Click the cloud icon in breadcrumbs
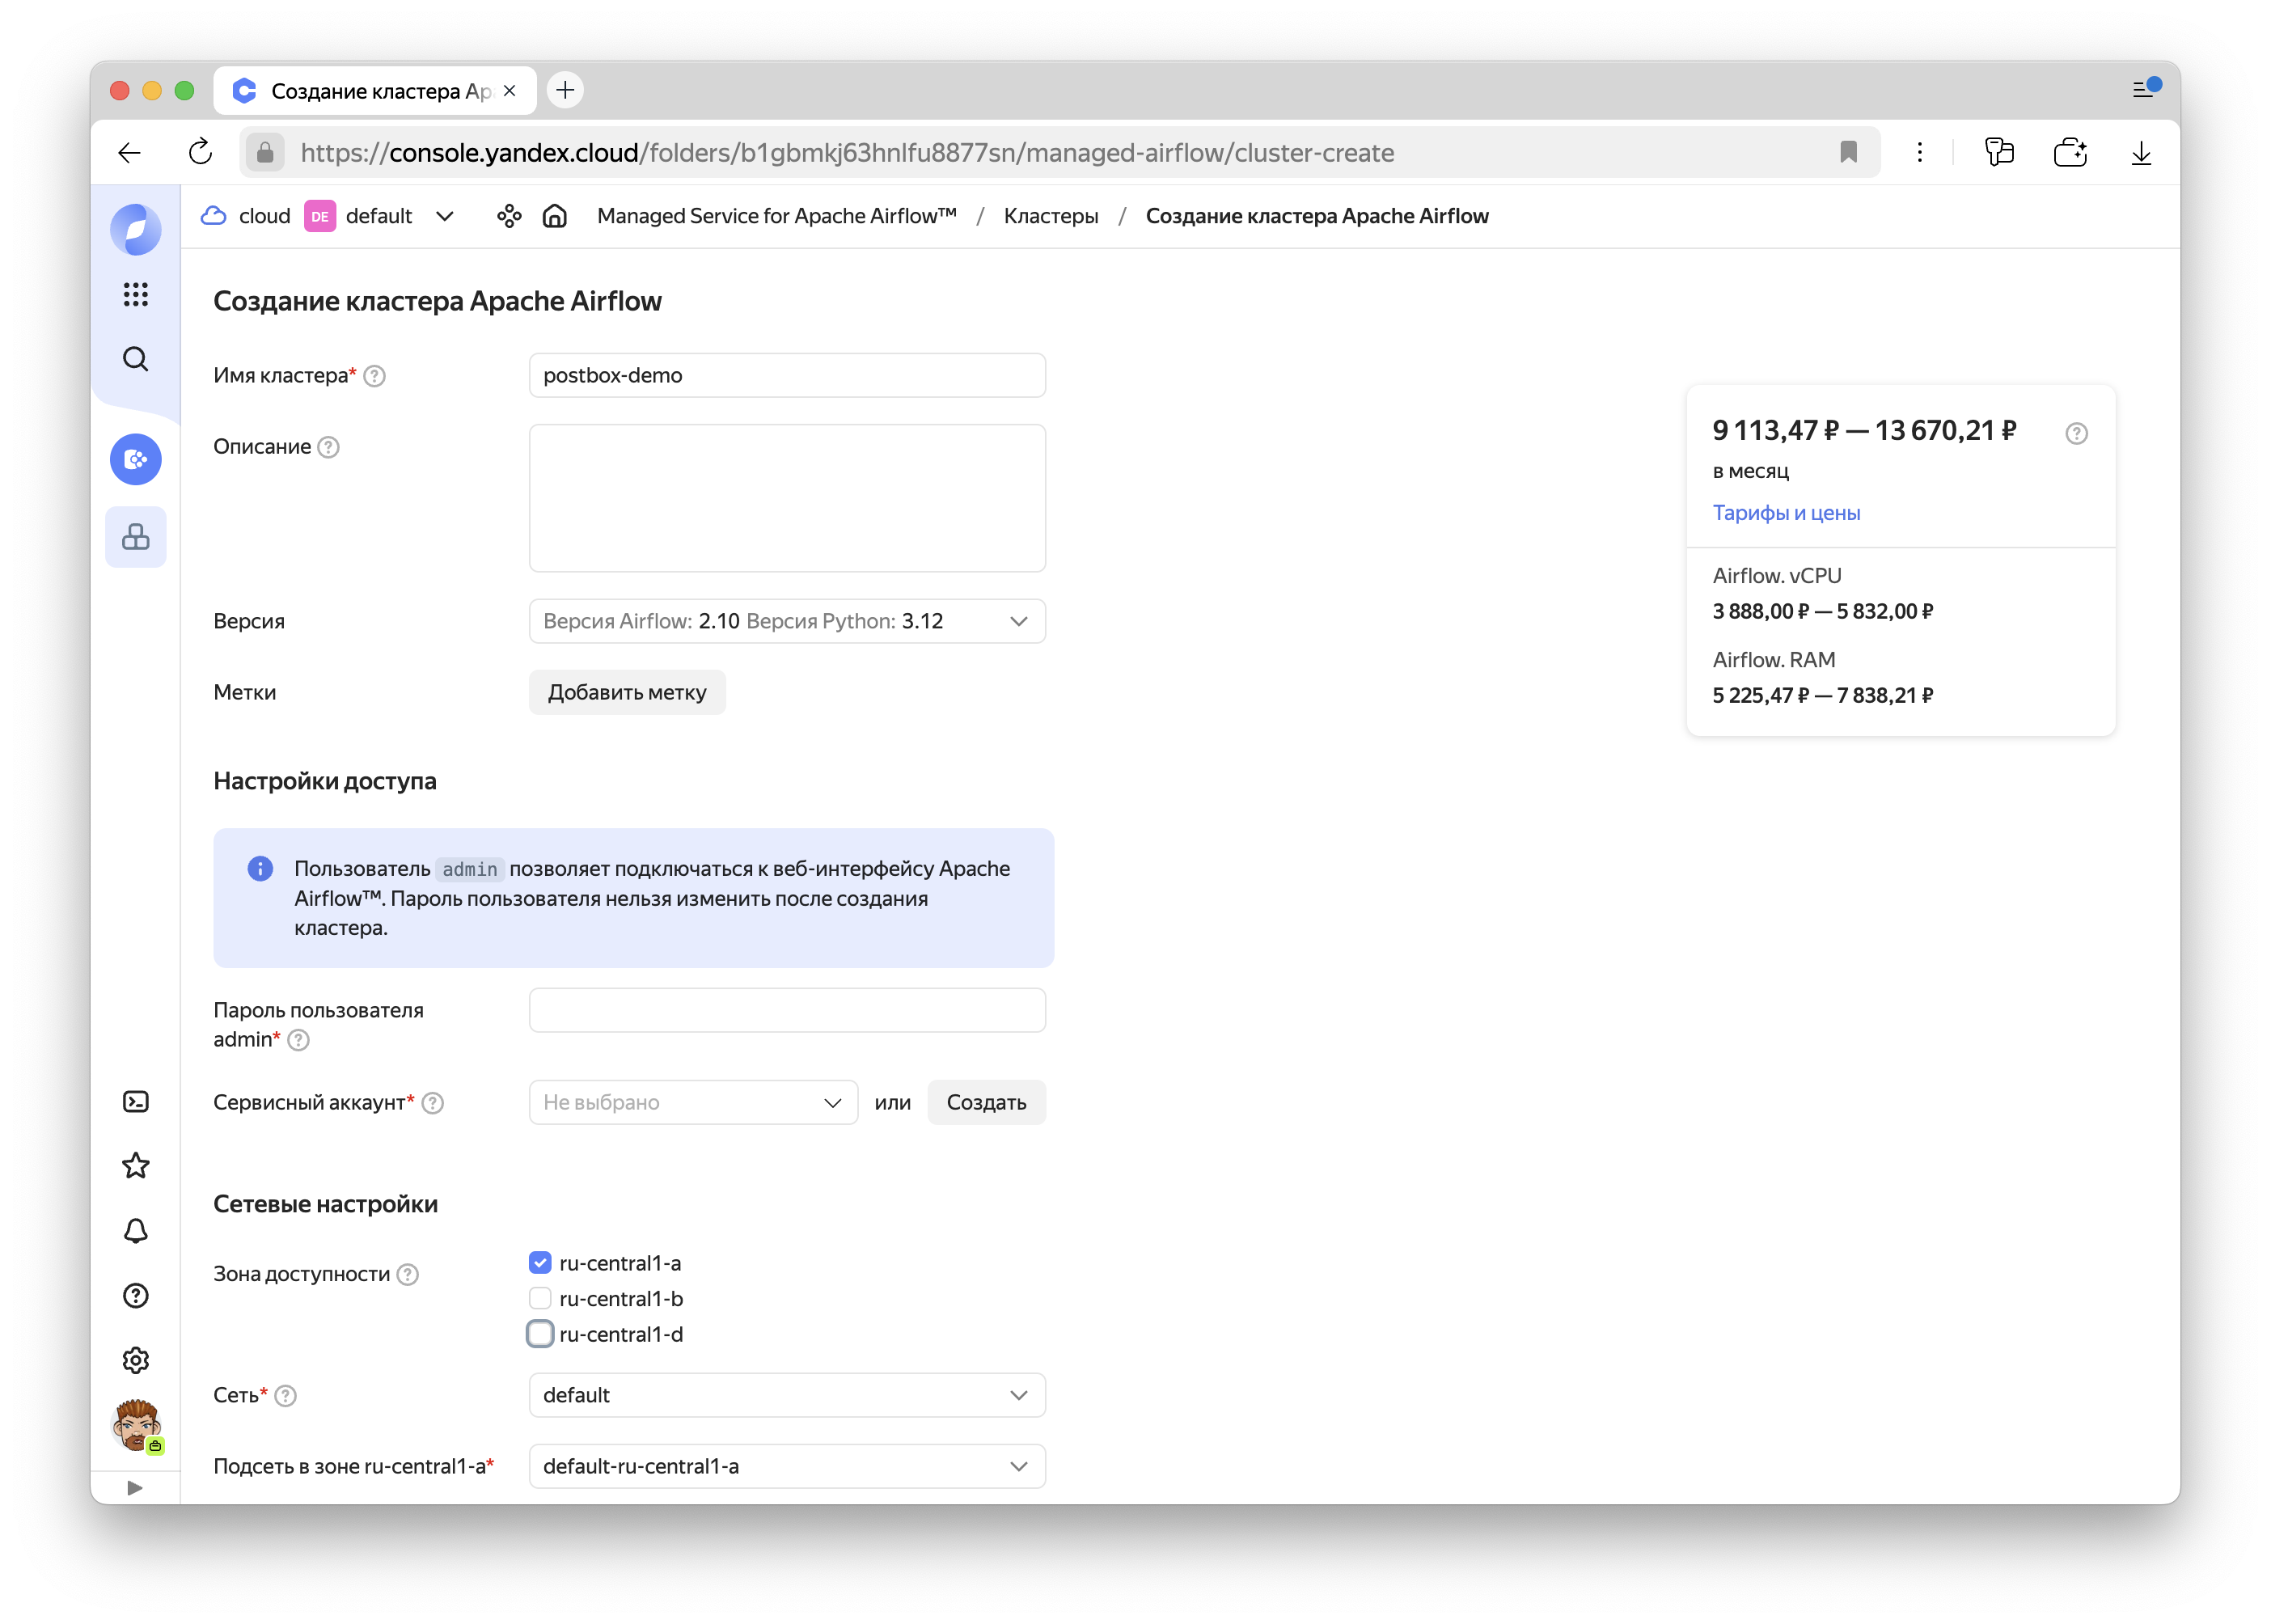This screenshot has height=1624, width=2271. [213, 216]
